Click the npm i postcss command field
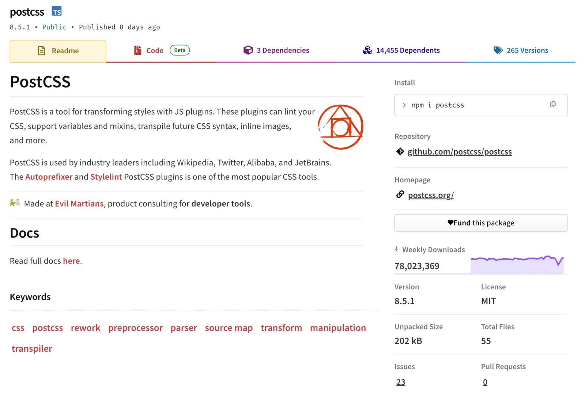Image resolution: width=585 pixels, height=394 pixels. pos(481,105)
